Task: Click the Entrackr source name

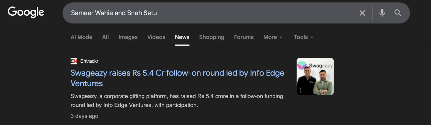Action: pyautogui.click(x=89, y=61)
